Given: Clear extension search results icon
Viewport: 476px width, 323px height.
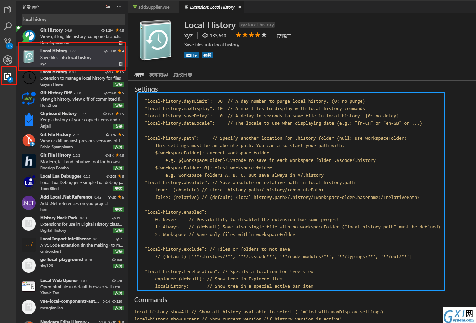Looking at the screenshot, I should coord(108,7).
